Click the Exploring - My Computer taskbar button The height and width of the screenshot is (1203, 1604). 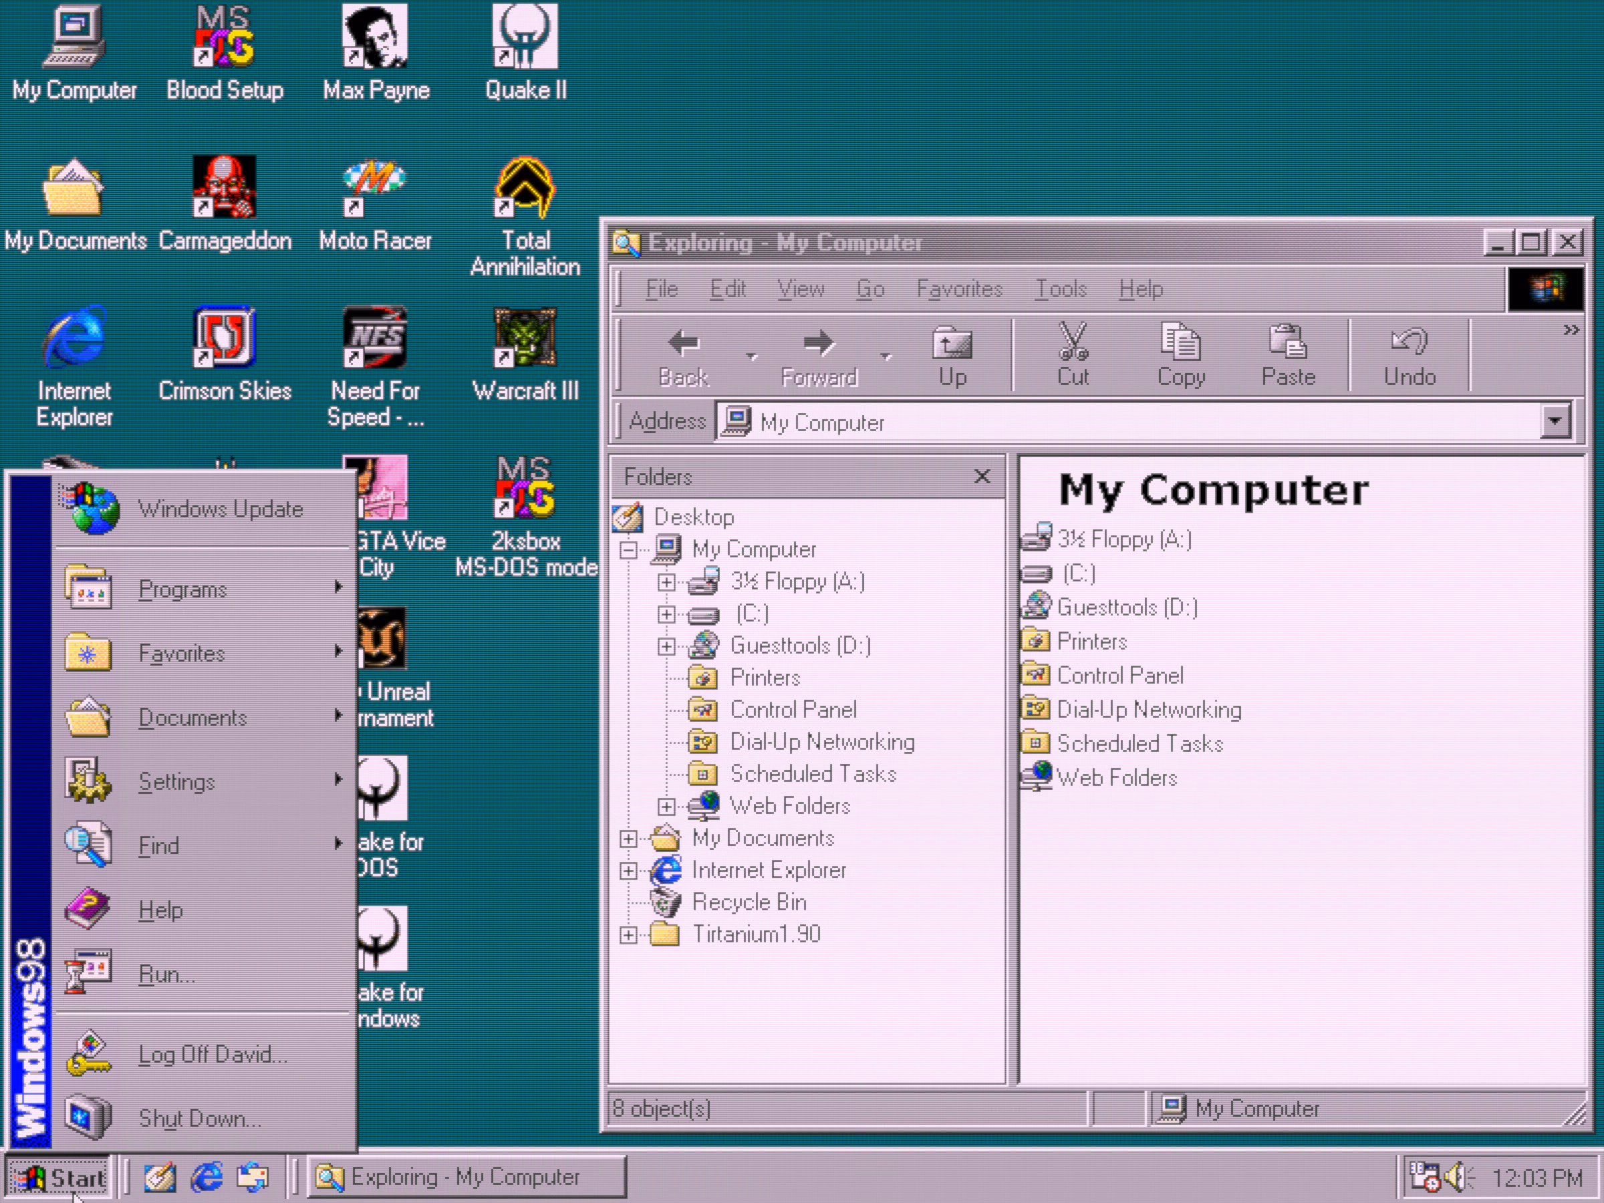466,1177
